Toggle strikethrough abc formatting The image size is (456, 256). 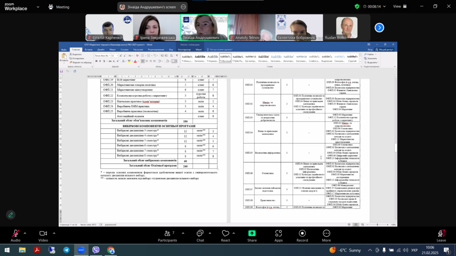pos(110,61)
